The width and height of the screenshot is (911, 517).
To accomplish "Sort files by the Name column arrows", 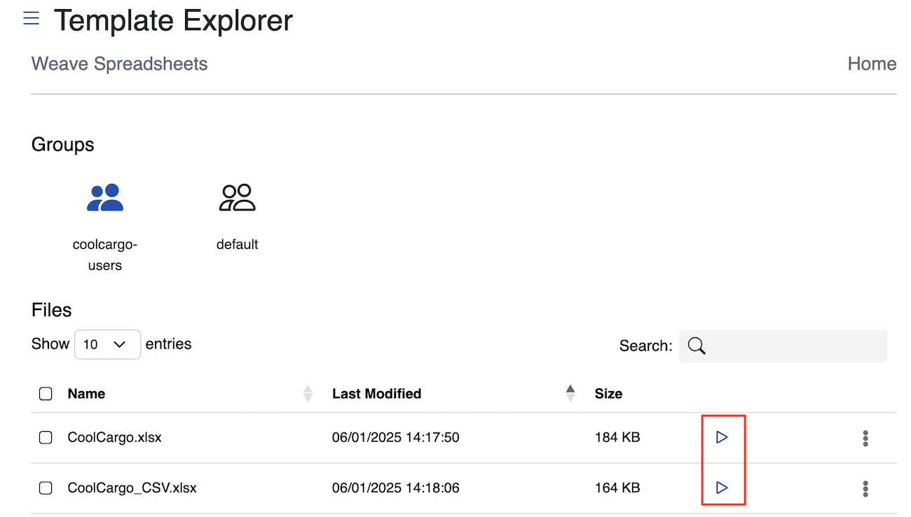I will [307, 394].
